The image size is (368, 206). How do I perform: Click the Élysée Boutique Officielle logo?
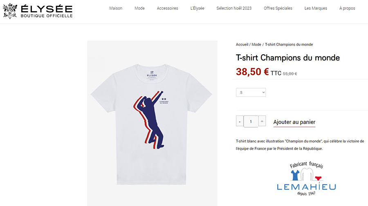[x=38, y=11]
